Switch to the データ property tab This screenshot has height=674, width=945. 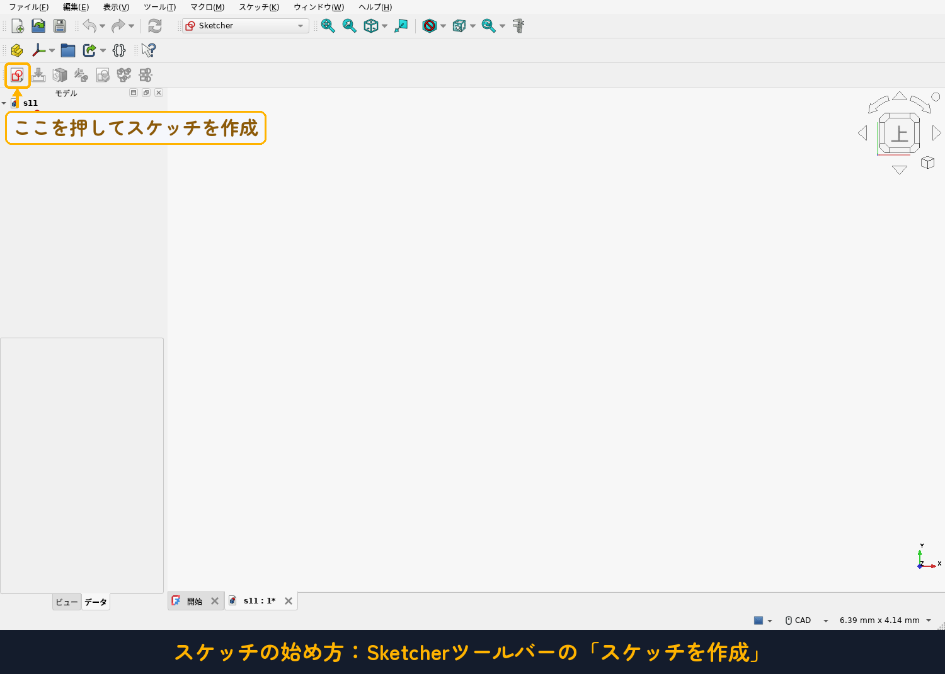(x=96, y=602)
